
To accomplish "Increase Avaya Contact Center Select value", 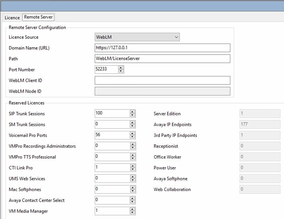I will [x=132, y=198].
